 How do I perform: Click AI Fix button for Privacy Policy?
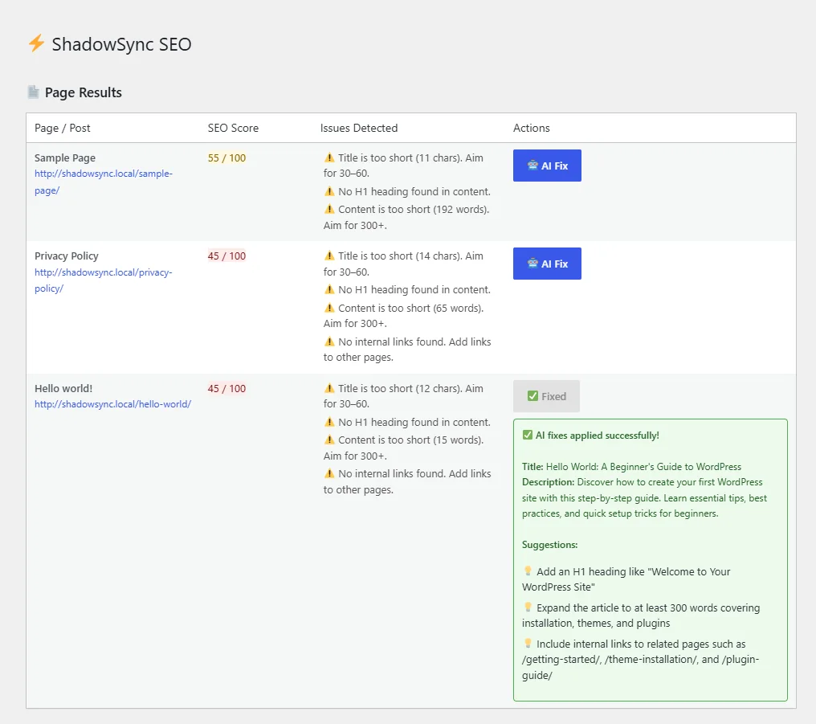547,264
